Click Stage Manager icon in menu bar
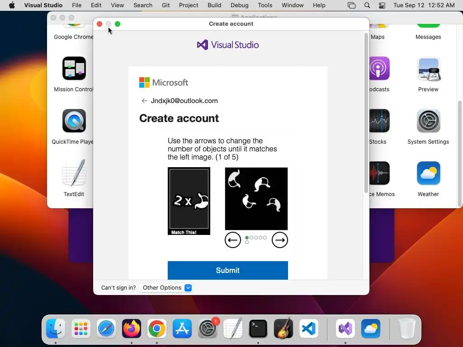463x347 pixels. (x=351, y=5)
